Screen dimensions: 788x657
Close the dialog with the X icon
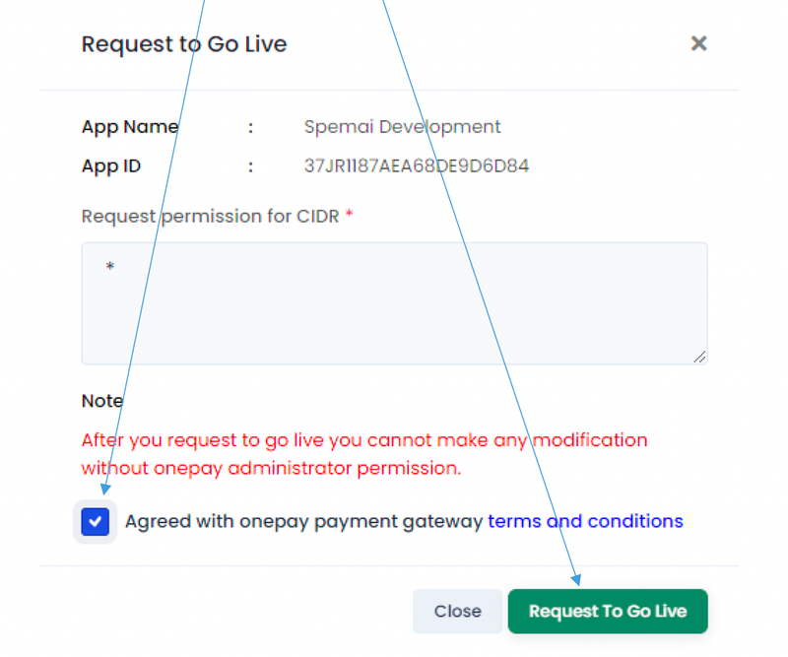click(698, 43)
